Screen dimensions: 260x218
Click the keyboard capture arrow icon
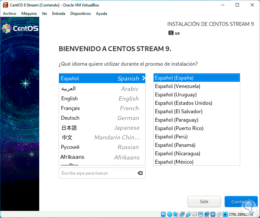(225, 214)
